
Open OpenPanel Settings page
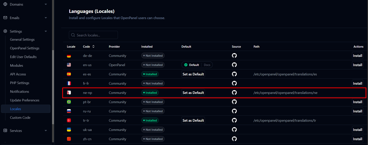(x=24, y=48)
